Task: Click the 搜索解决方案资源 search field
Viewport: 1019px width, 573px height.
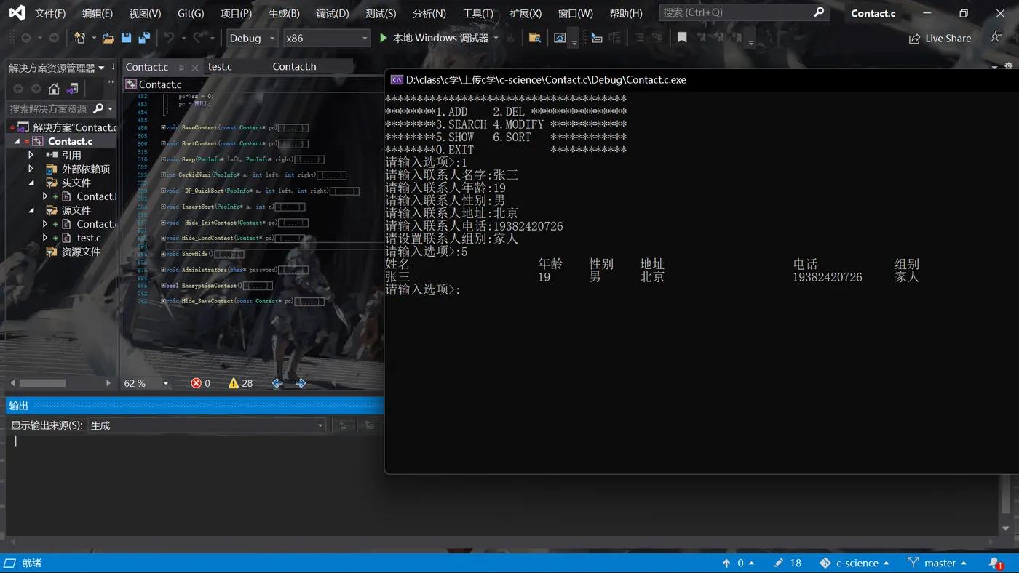Action: pyautogui.click(x=49, y=108)
